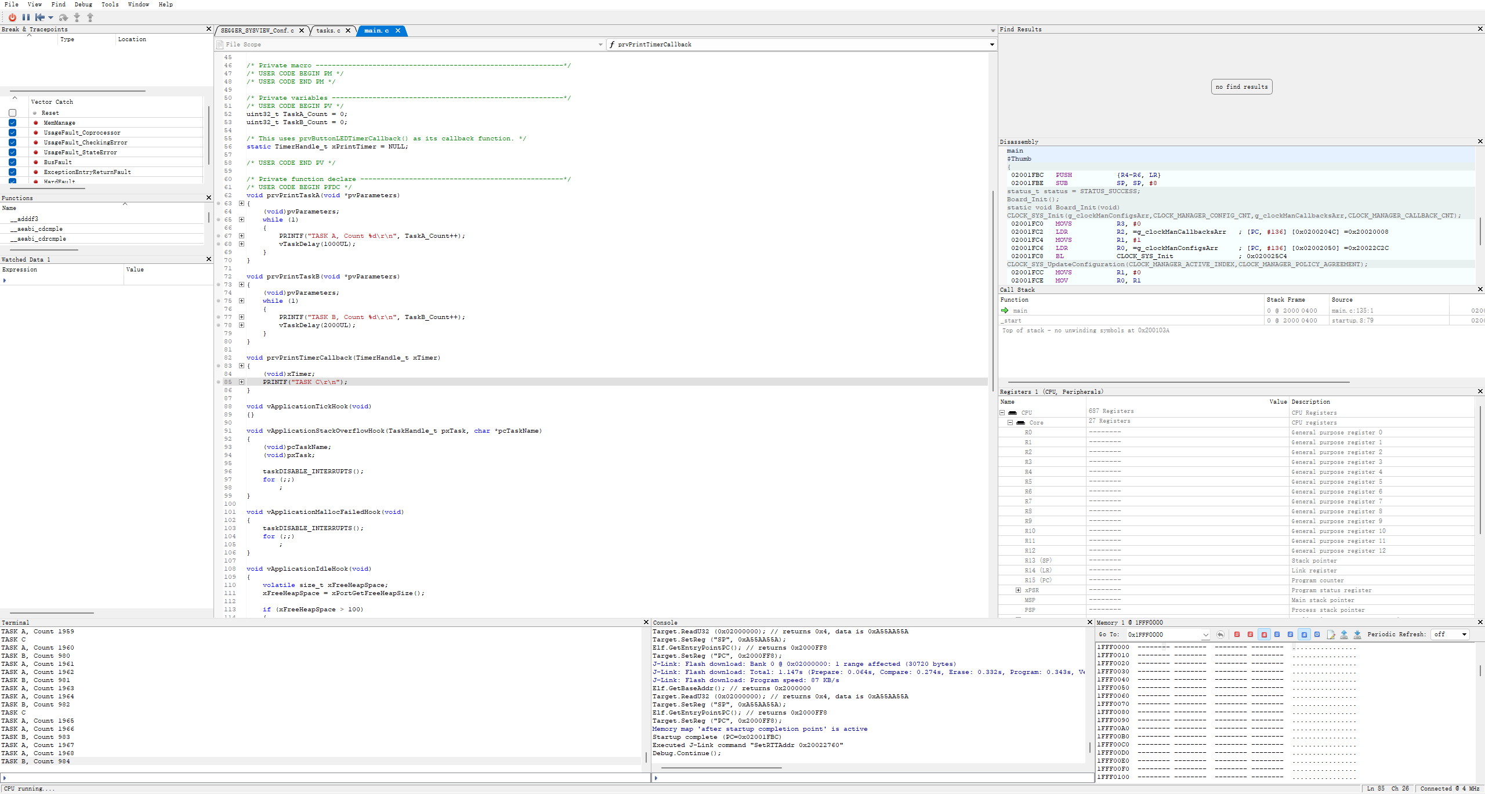Expand the fold marker at line 63
This screenshot has width=1485, height=794.
coord(242,204)
